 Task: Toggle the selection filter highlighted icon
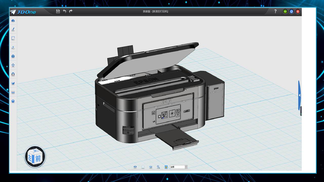click(x=166, y=167)
